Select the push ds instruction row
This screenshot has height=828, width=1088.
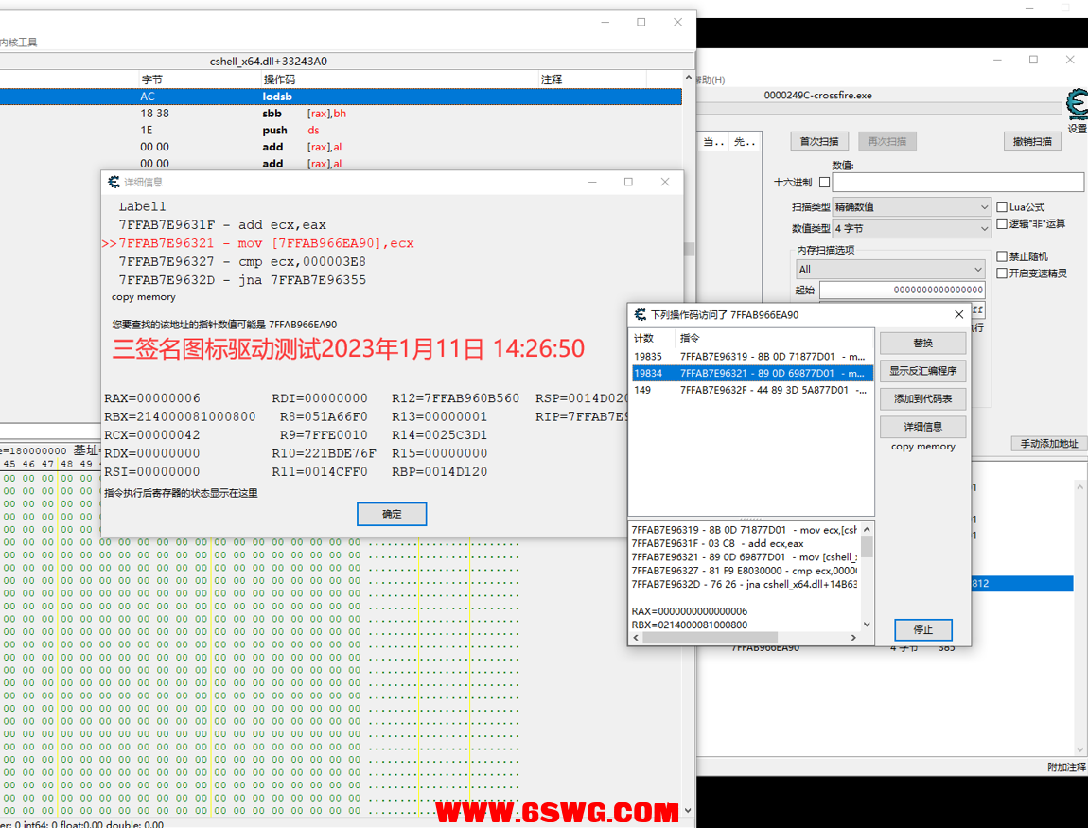click(341, 130)
